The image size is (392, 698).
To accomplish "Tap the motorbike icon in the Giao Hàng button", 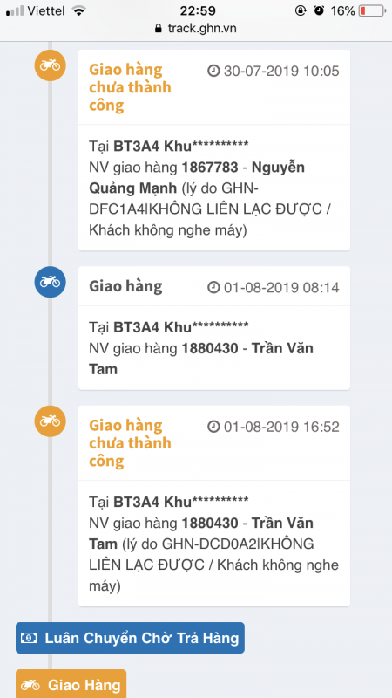I will [30, 685].
